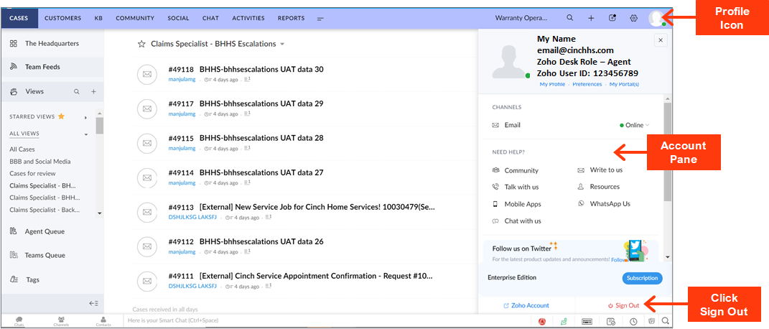Open the notifications icon beside the plus

click(x=612, y=18)
